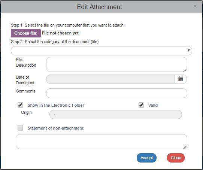This screenshot has width=203, height=170.
Task: Focus the Comments input field
Action: [x=116, y=93]
